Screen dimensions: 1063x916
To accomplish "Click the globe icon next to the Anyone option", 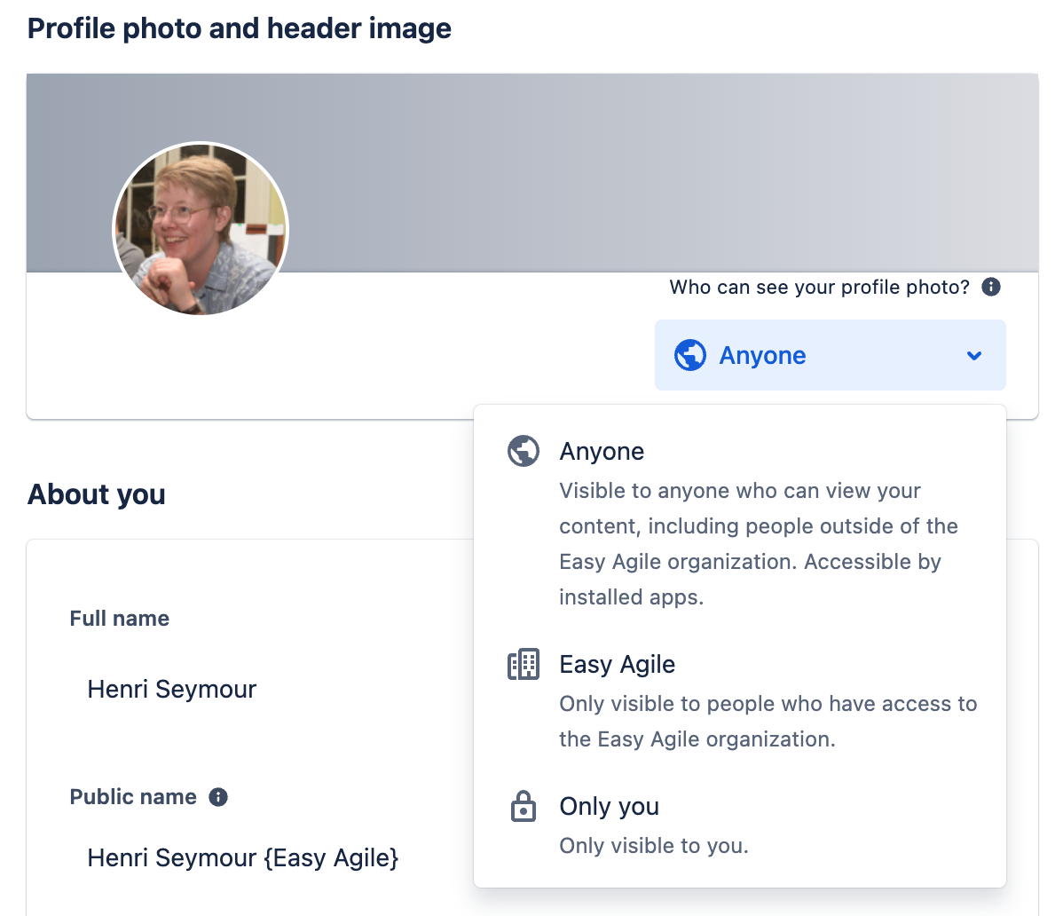I will pos(524,451).
